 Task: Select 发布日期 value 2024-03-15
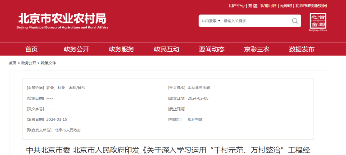pyautogui.click(x=57, y=120)
